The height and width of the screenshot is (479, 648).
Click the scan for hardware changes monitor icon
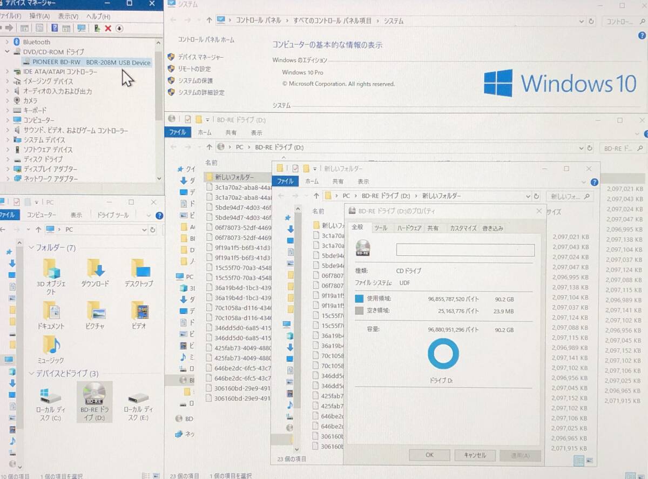pos(81,28)
